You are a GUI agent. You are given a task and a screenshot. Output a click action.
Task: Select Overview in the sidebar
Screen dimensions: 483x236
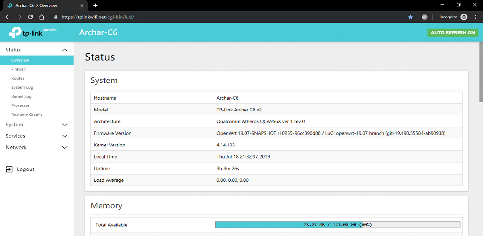37,60
